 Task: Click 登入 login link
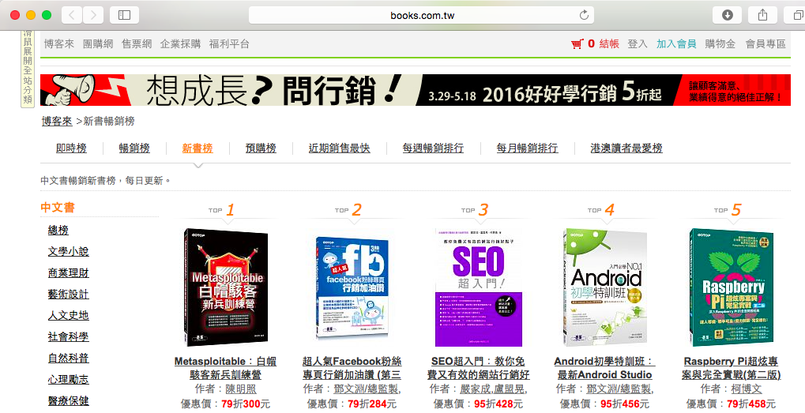(637, 44)
